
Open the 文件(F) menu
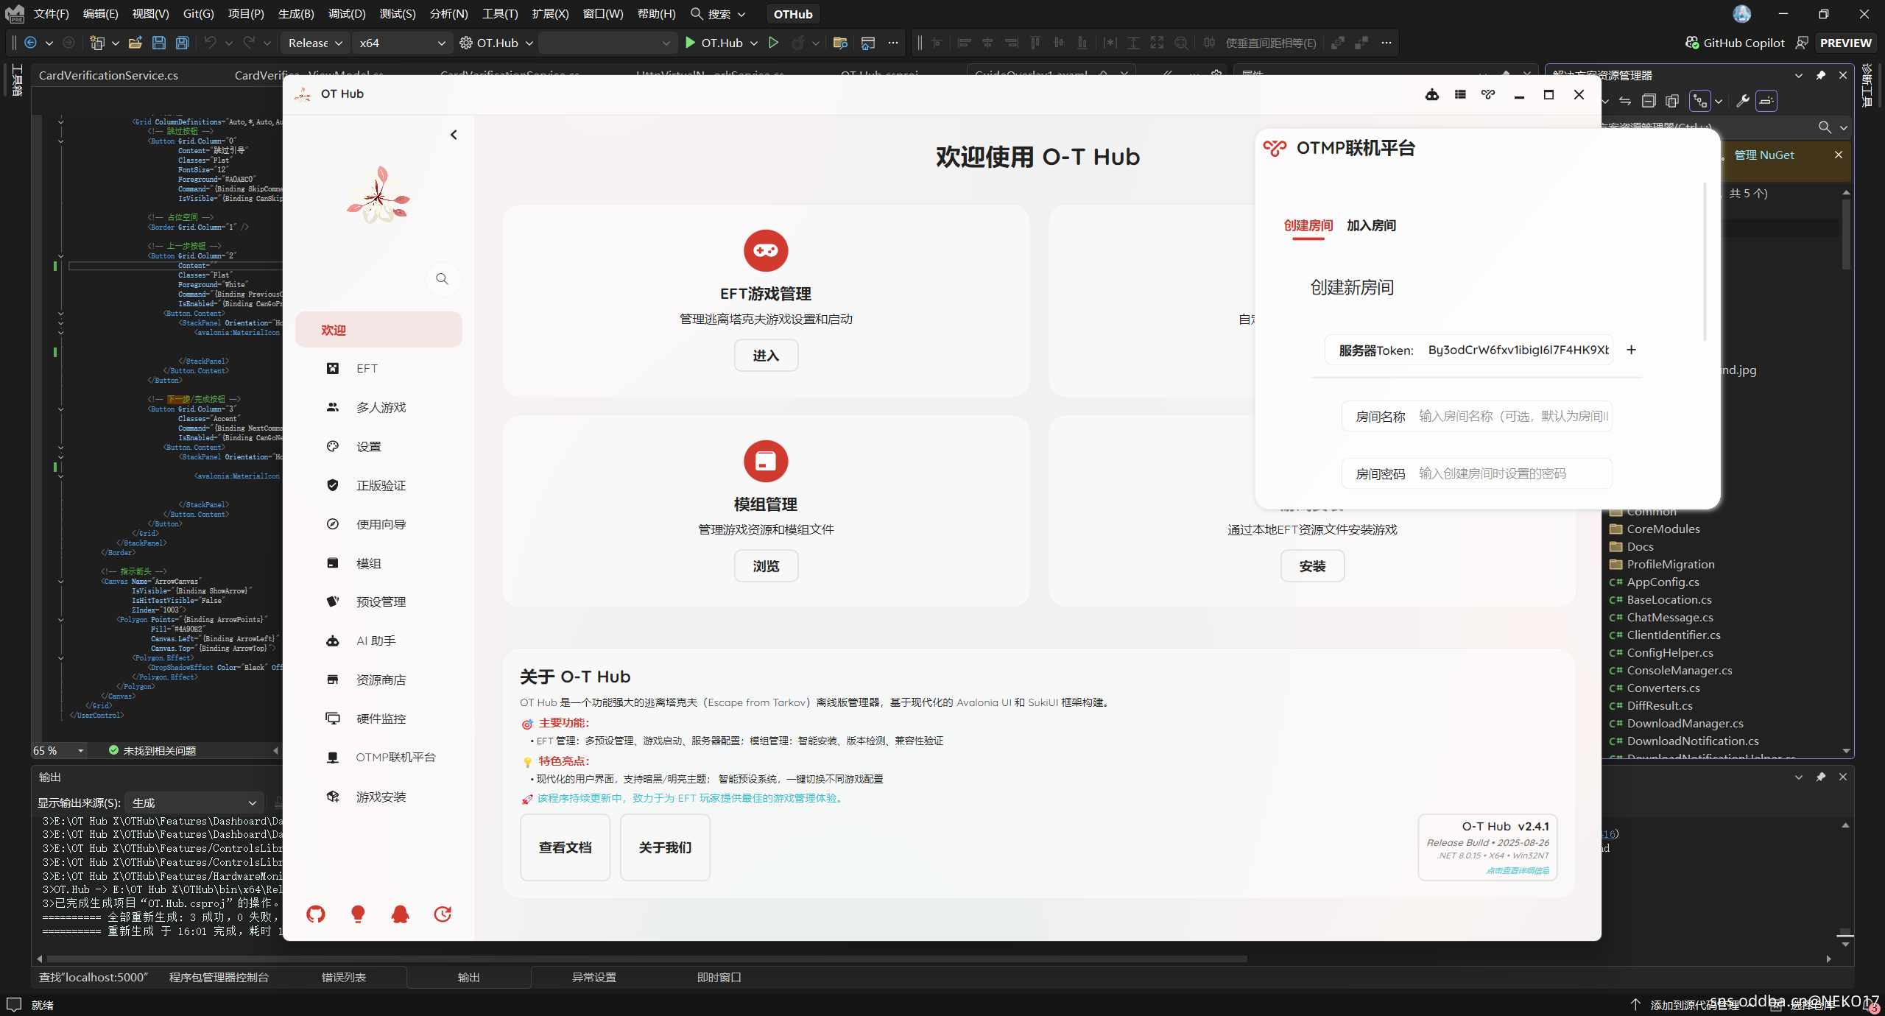[x=52, y=14]
